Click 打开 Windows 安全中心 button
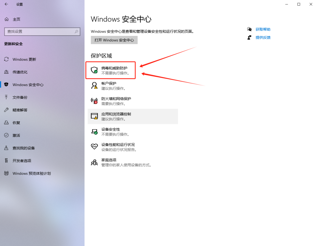317x246 pixels. coord(114,40)
